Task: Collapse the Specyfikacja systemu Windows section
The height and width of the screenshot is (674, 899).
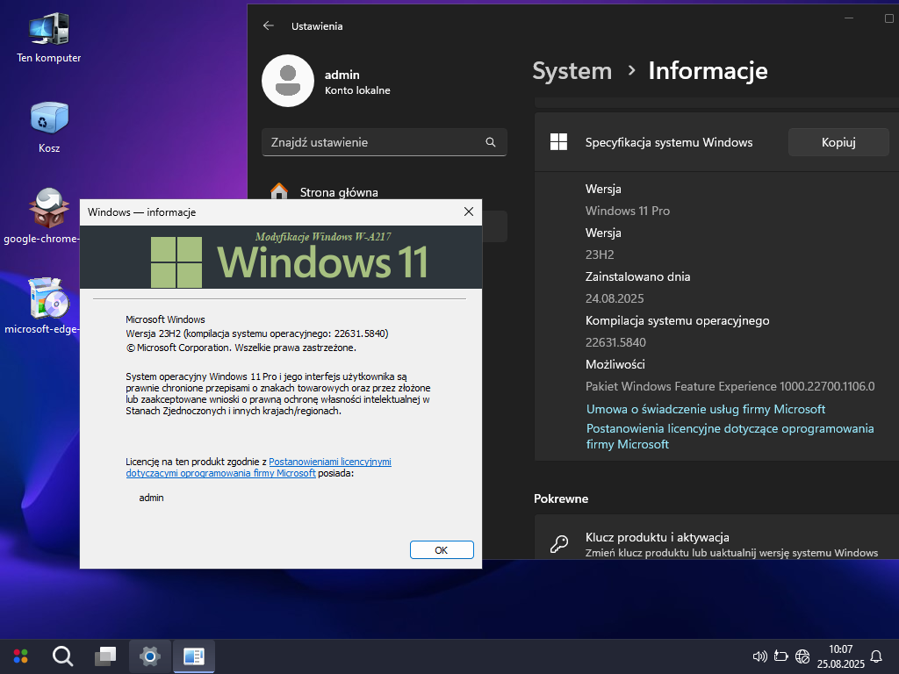Action: (x=669, y=142)
